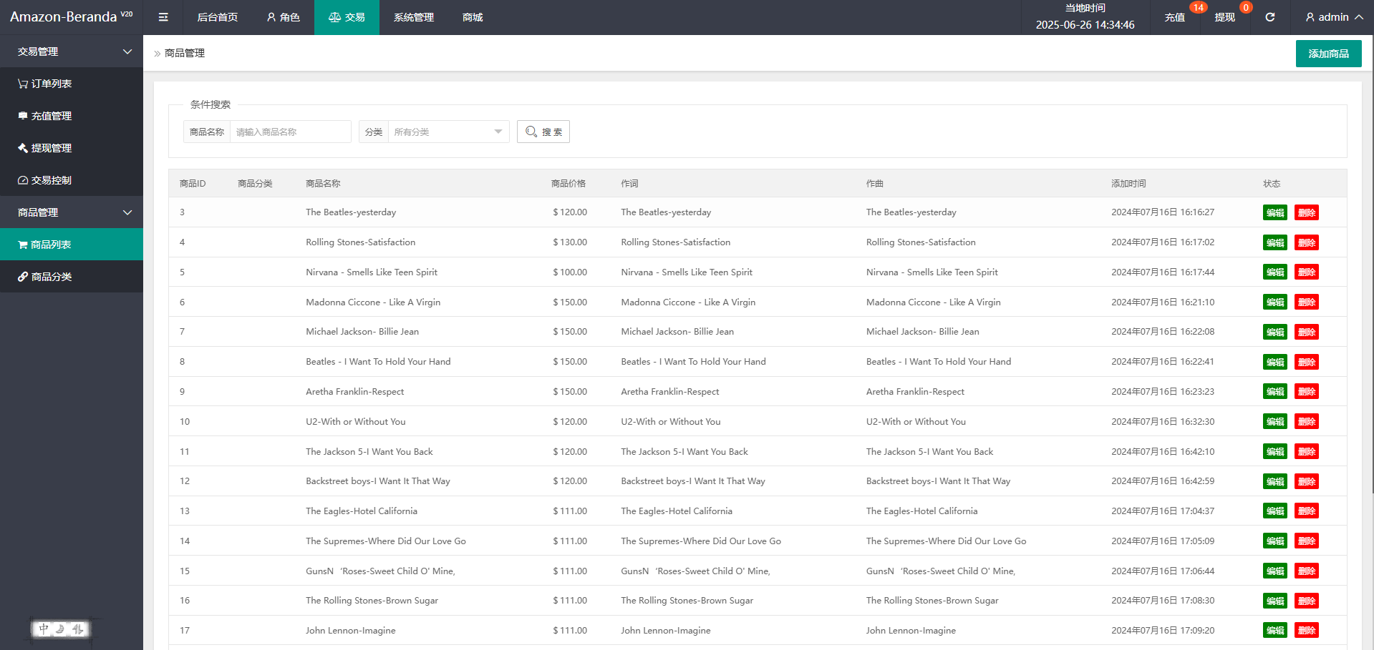Image resolution: width=1374 pixels, height=650 pixels.
Task: Open the 商城 top menu
Action: [x=473, y=17]
